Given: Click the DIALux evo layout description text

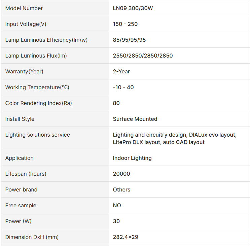Looking at the screenshot, I should click(x=212, y=135).
